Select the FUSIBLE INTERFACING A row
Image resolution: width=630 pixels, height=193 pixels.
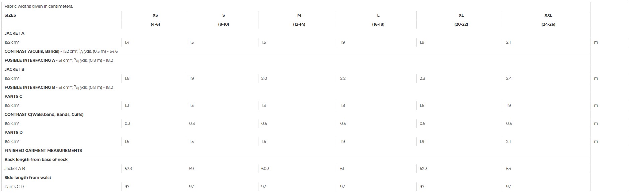(296, 60)
